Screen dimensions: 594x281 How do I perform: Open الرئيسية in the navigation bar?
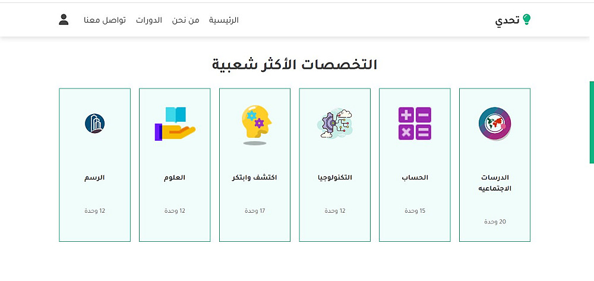[x=224, y=20]
